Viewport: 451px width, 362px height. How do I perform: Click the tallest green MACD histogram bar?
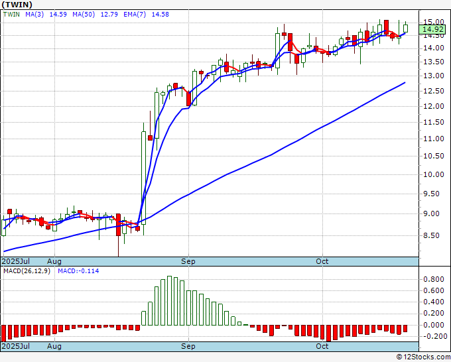pos(169,301)
